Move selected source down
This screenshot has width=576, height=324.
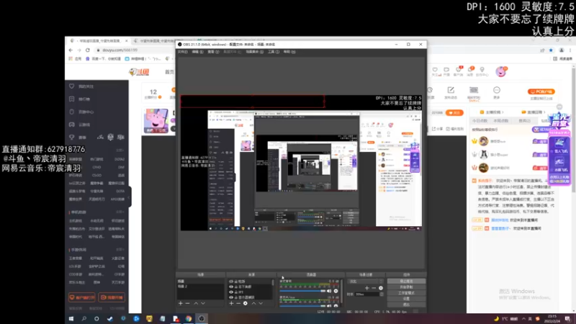[261, 303]
